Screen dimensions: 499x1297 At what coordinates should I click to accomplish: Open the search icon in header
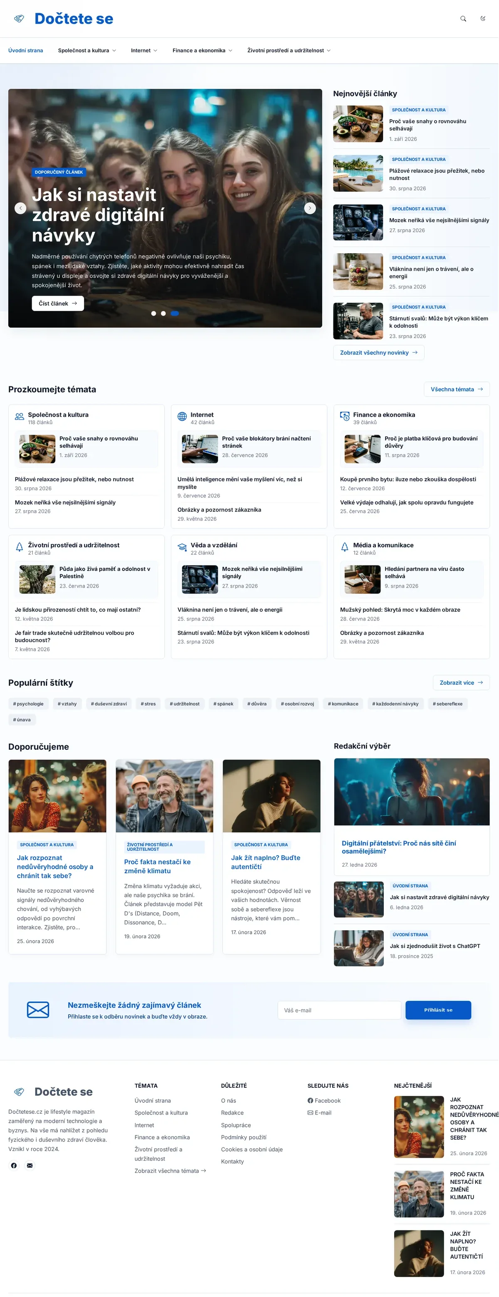point(463,19)
